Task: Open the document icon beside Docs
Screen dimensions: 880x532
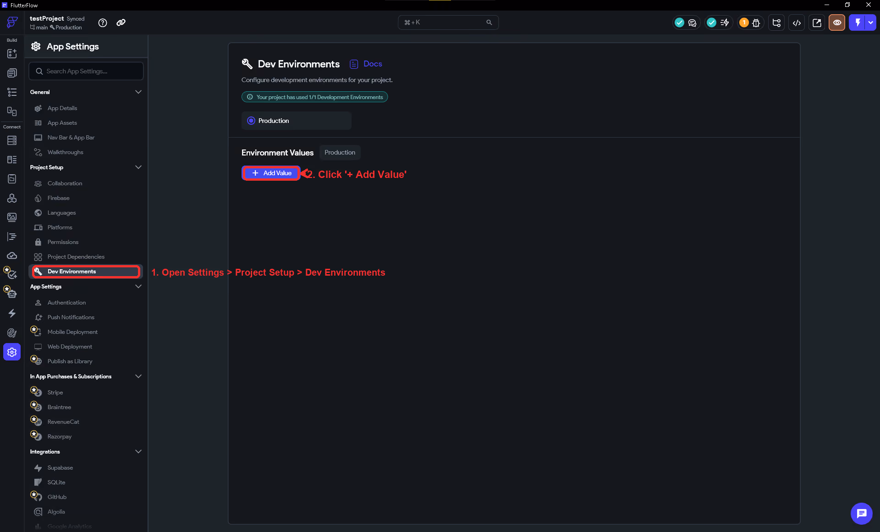Action: (354, 64)
